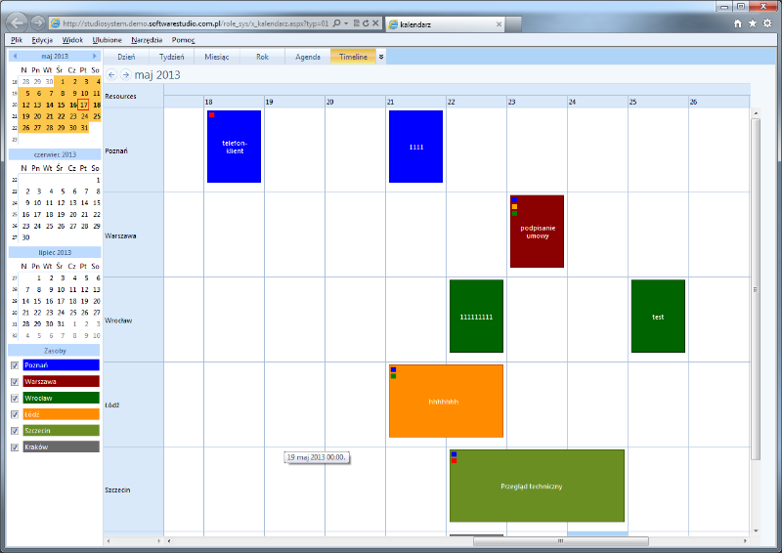Select the Poznań resource row header
Viewport: 782px width, 553px height.
pos(134,150)
